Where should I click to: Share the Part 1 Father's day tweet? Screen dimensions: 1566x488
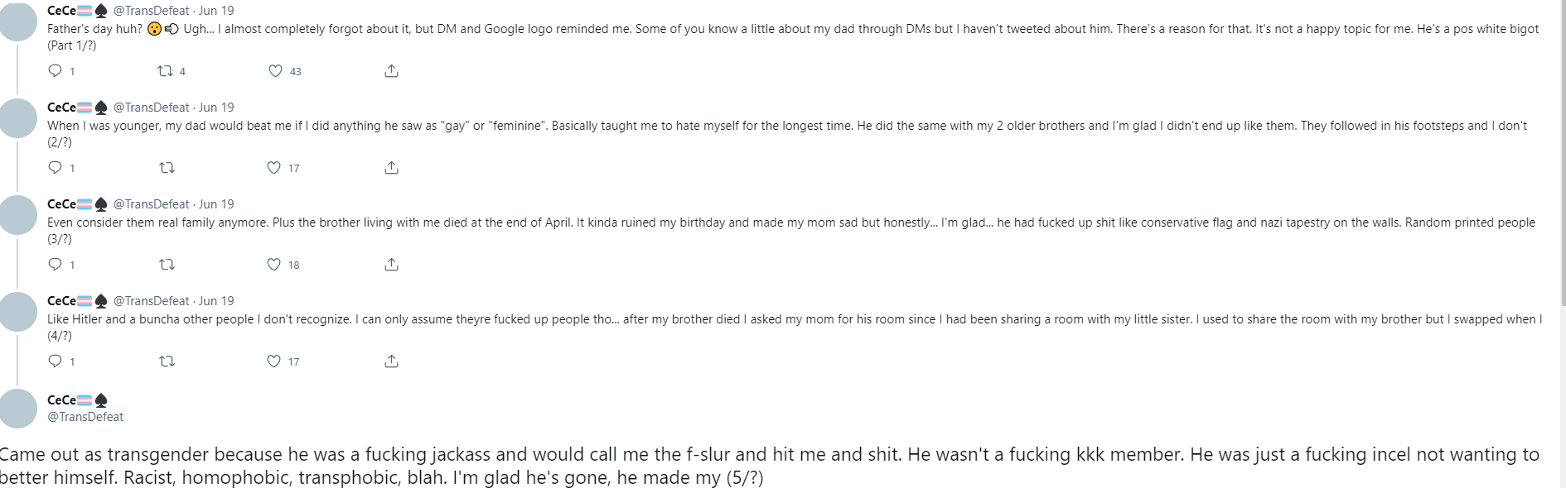click(391, 71)
